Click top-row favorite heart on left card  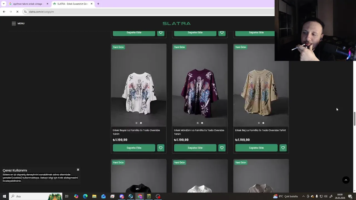[160, 32]
